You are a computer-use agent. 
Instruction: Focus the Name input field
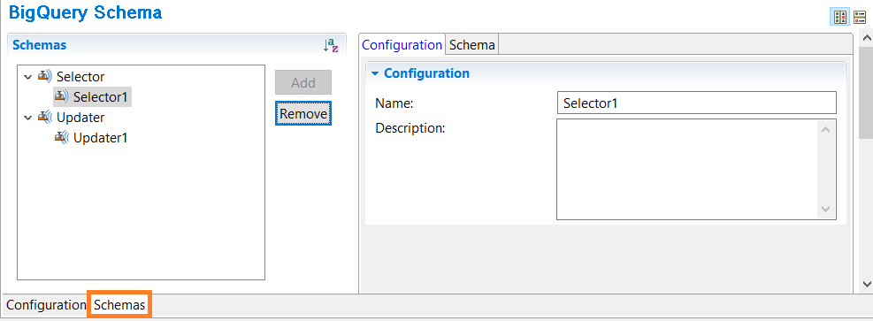click(696, 103)
